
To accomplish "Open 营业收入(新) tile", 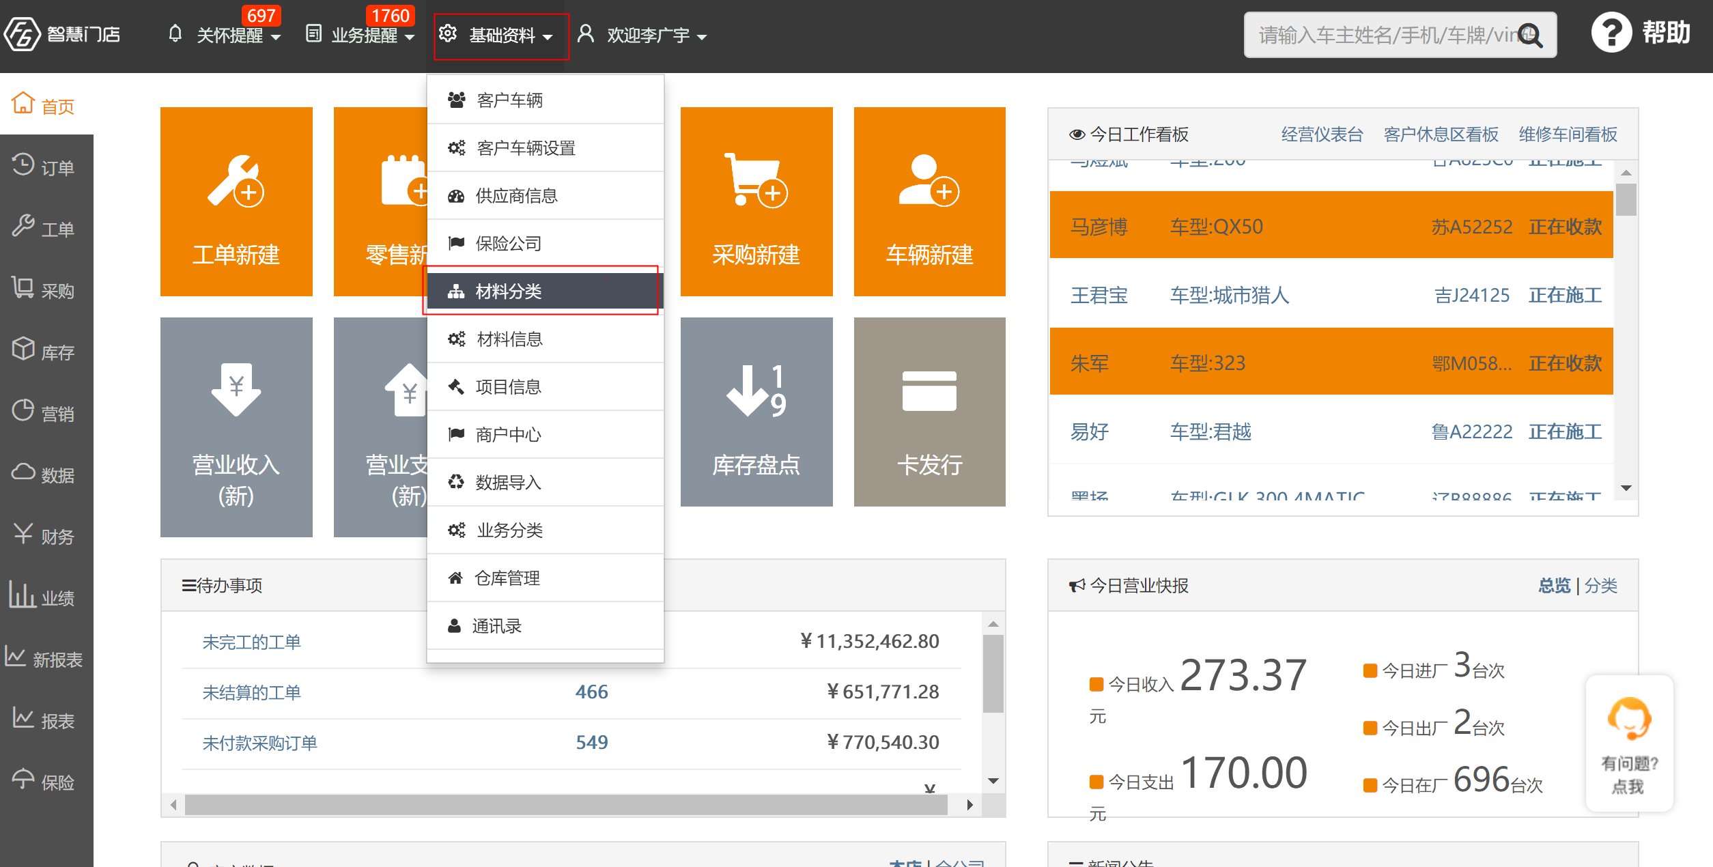I will click(x=236, y=427).
